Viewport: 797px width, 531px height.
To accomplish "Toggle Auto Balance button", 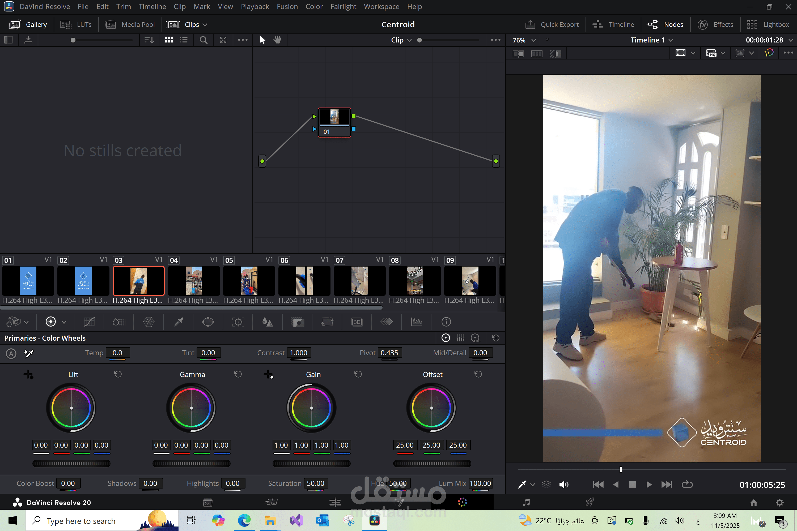I will 11,354.
